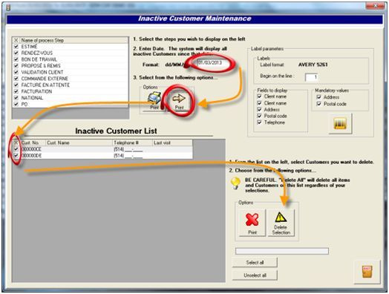The height and width of the screenshot is (294, 389).
Task: Toggle the RENDEZ-VOUS checkbox
Action: [x=16, y=53]
